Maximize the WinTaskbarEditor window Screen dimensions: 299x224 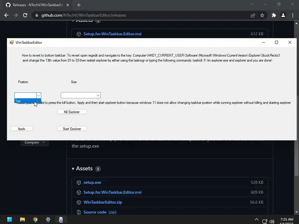tap(277, 42)
